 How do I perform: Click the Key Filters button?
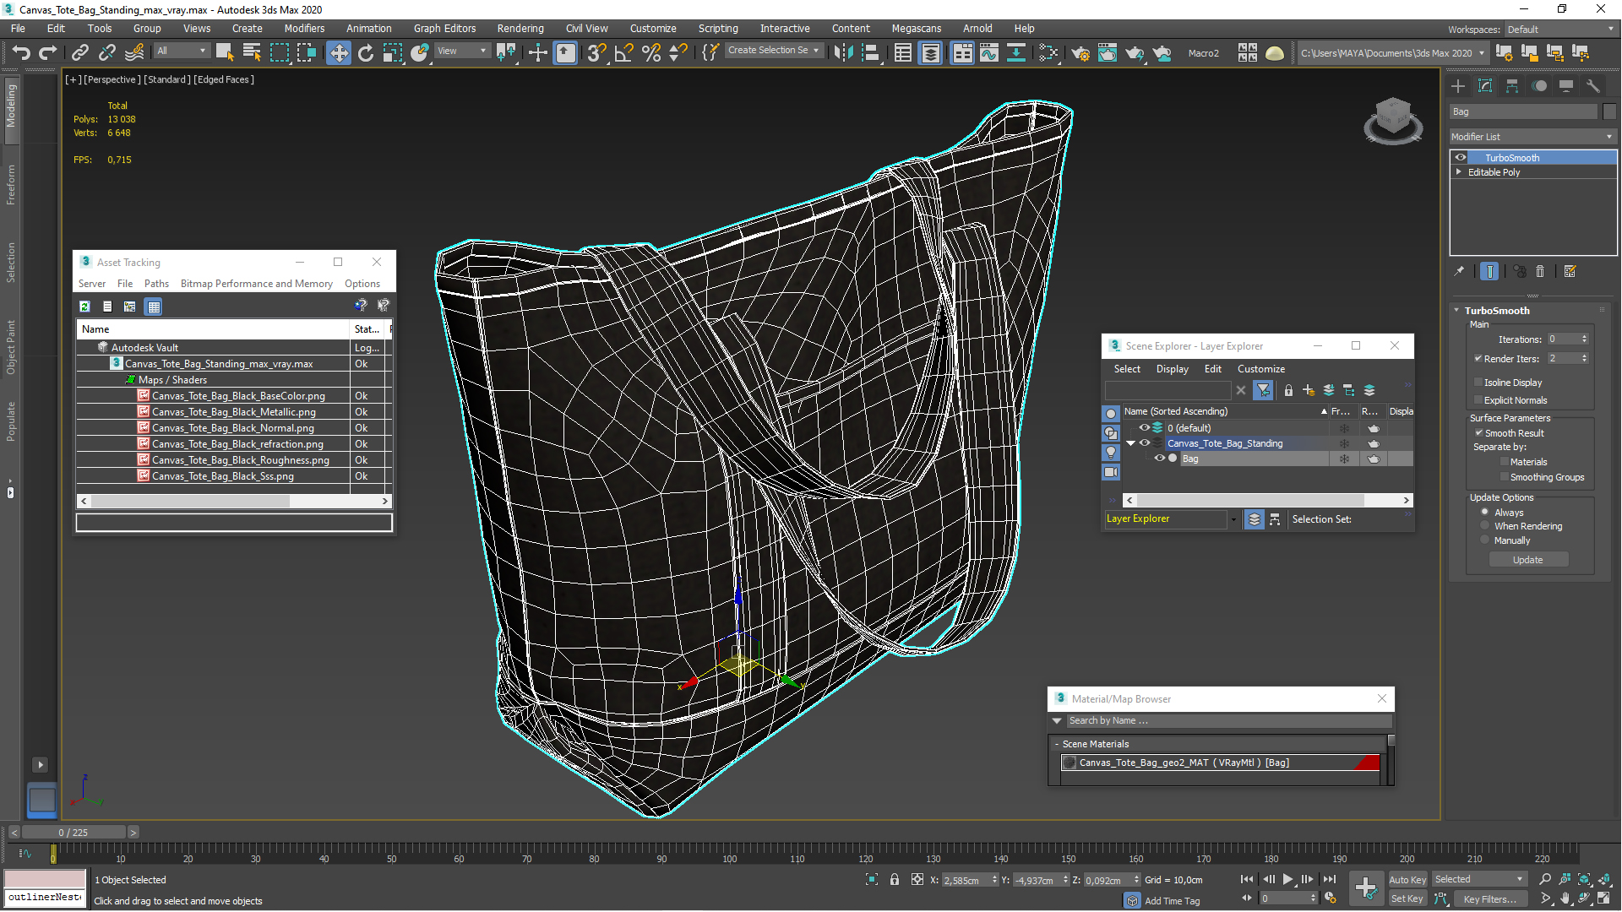coord(1490,899)
